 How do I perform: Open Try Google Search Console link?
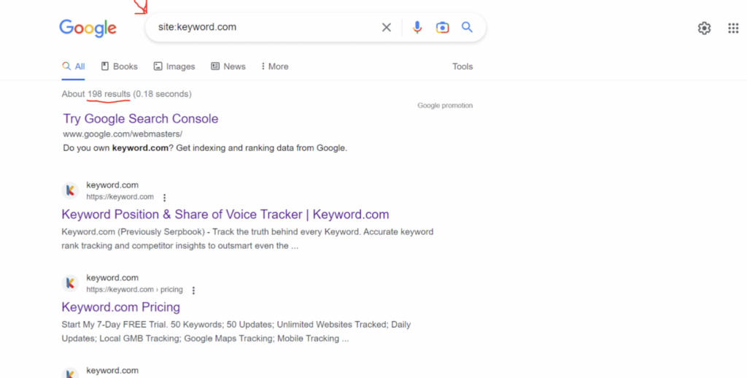[141, 119]
